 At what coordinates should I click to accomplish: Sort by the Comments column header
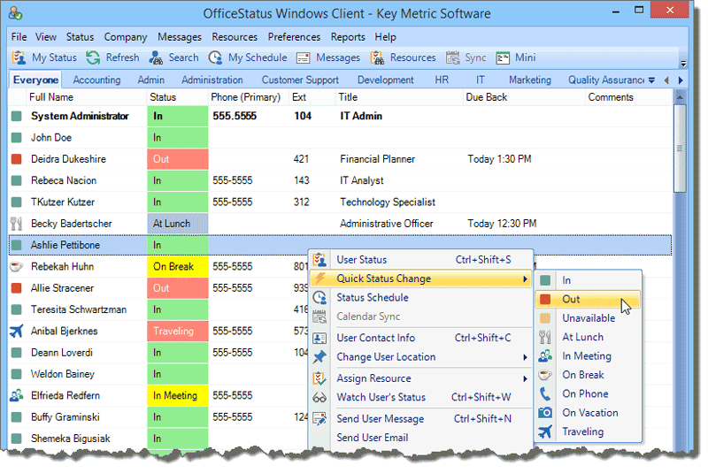[628, 97]
